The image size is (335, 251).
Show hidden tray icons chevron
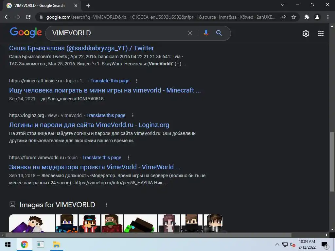click(x=277, y=244)
